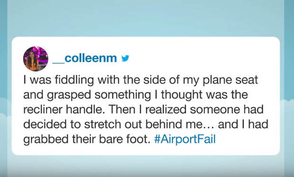294x177 pixels.
Task: Click the word 'something' in the second line
Action: (x=123, y=95)
